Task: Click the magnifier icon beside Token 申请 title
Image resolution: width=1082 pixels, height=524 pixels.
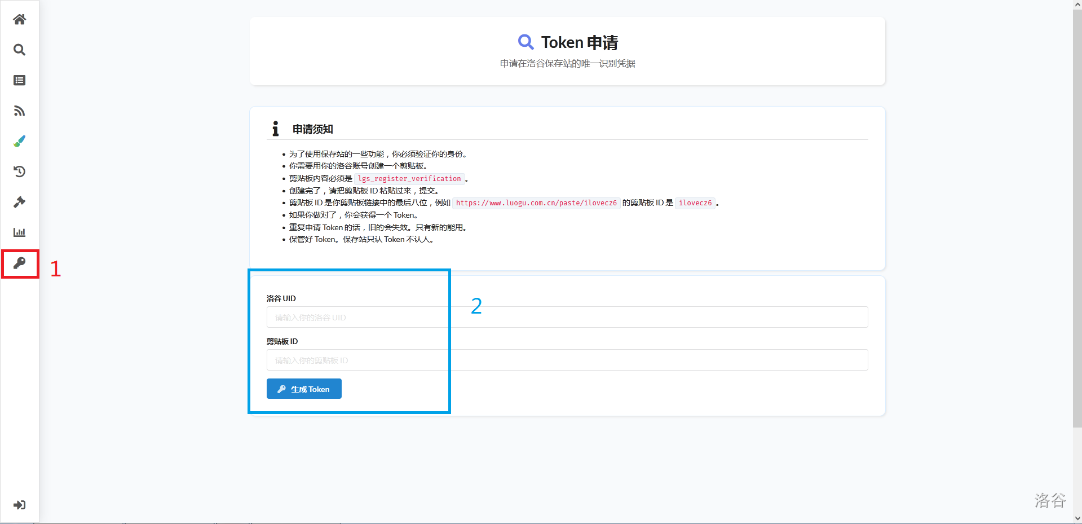Action: [525, 42]
